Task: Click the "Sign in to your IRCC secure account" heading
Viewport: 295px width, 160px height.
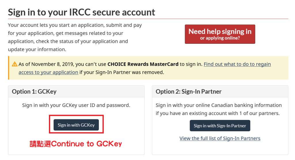Action: pyautogui.click(x=82, y=12)
